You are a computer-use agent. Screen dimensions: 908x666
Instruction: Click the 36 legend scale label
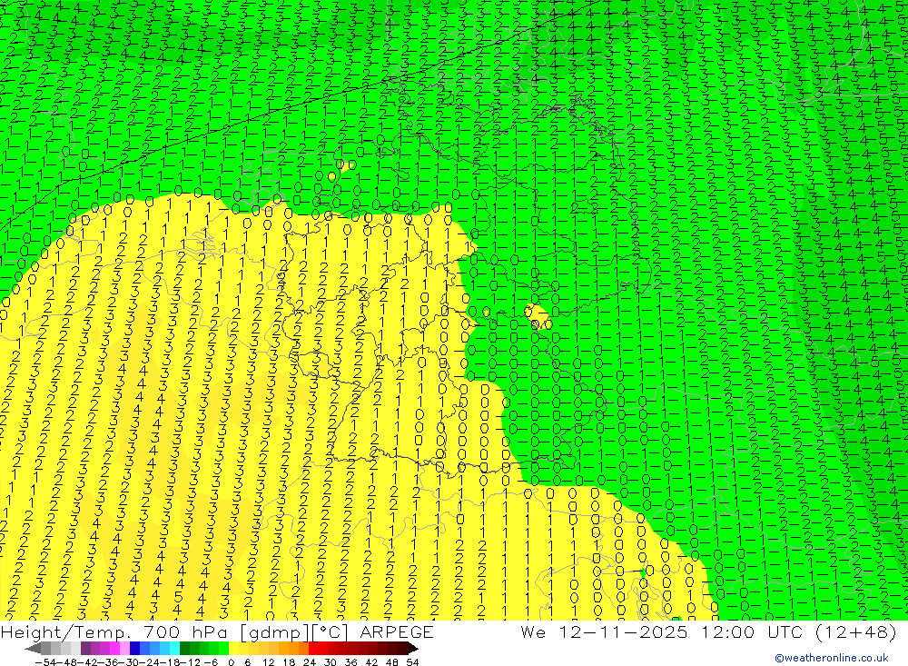(x=350, y=662)
